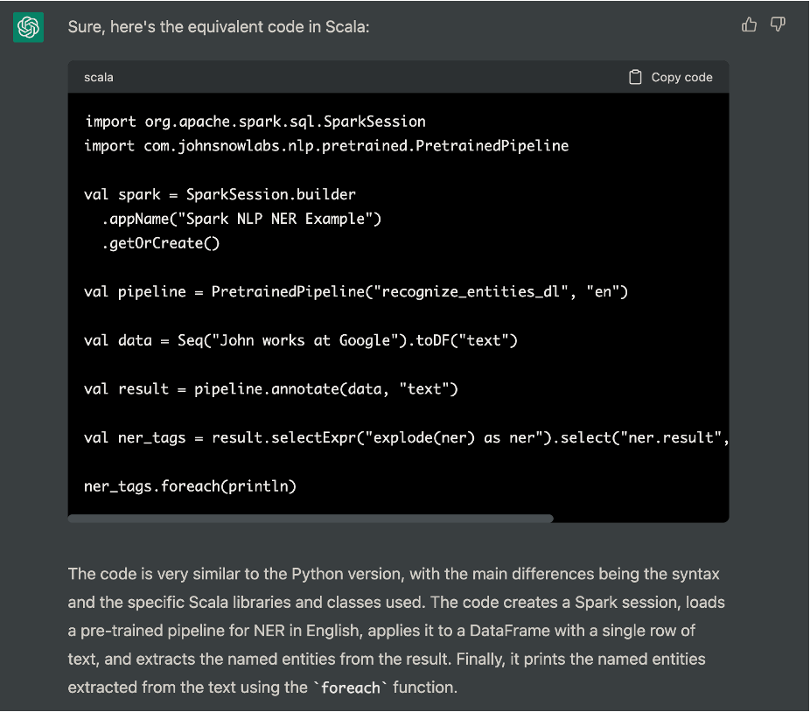This screenshot has height=712, width=810.
Task: Click the .getOrCreate() line
Action: (161, 243)
